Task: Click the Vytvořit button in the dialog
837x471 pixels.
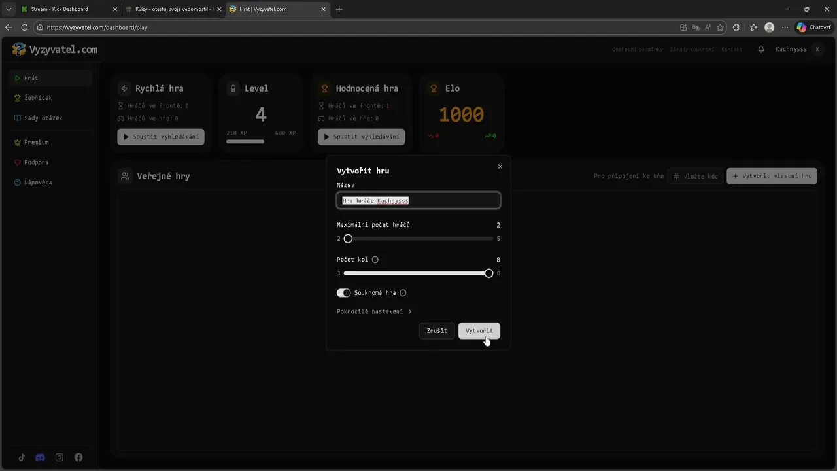Action: tap(479, 330)
